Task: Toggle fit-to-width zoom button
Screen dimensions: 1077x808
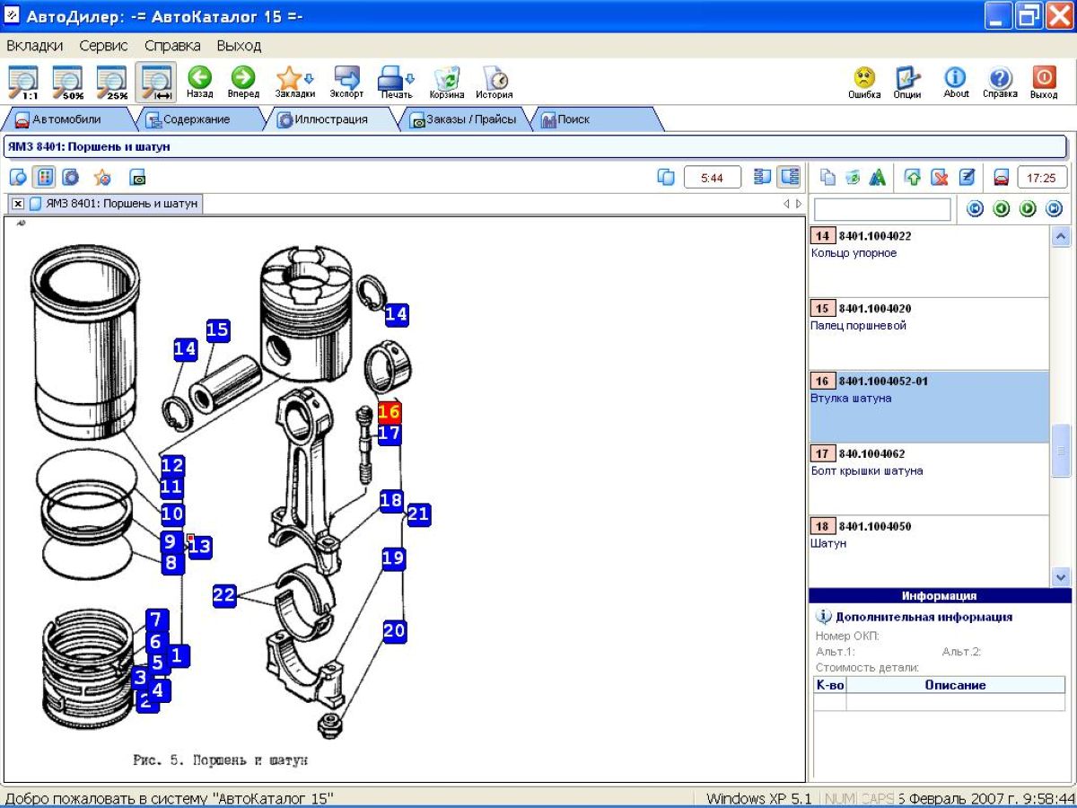Action: tap(156, 83)
